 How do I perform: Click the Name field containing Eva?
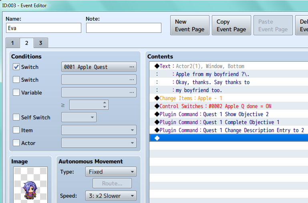(x=44, y=28)
